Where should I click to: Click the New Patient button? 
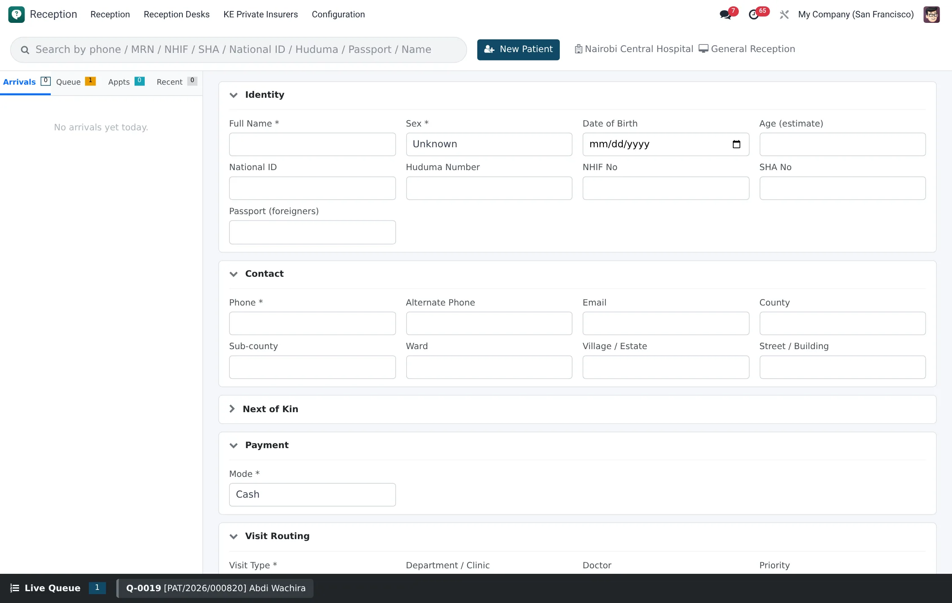coord(518,50)
